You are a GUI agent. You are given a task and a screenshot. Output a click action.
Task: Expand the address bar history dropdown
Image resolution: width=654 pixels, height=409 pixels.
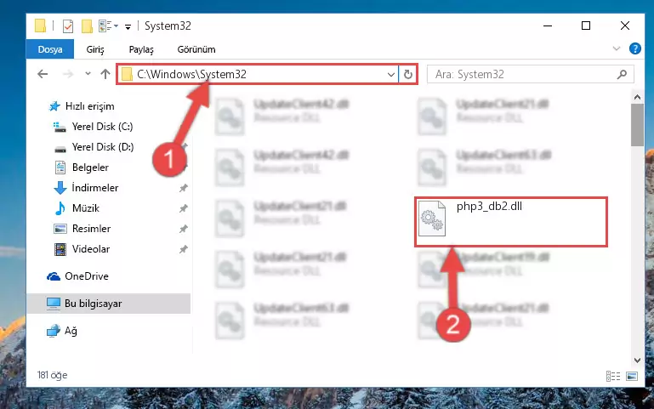coord(391,75)
